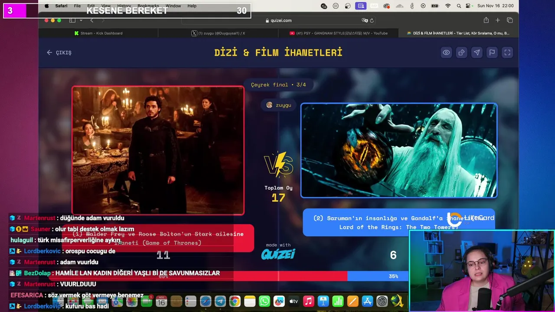Click the battery status icon
This screenshot has height=312, width=555.
(435, 6)
